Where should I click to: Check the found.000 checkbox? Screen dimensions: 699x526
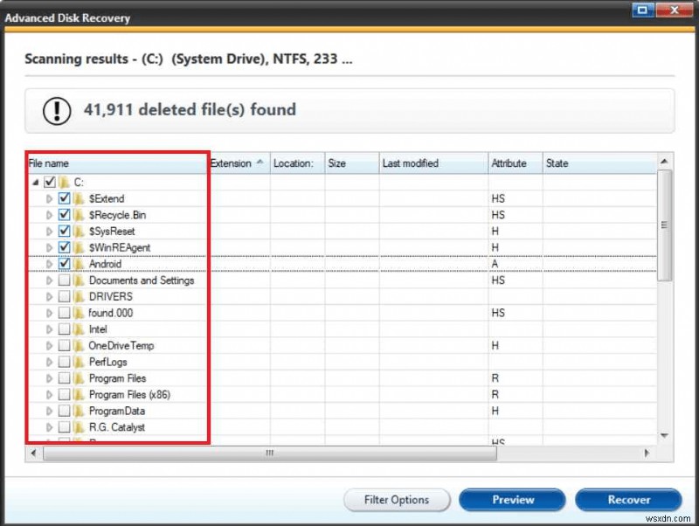click(65, 313)
